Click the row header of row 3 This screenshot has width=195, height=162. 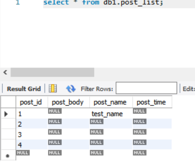pos(8,134)
